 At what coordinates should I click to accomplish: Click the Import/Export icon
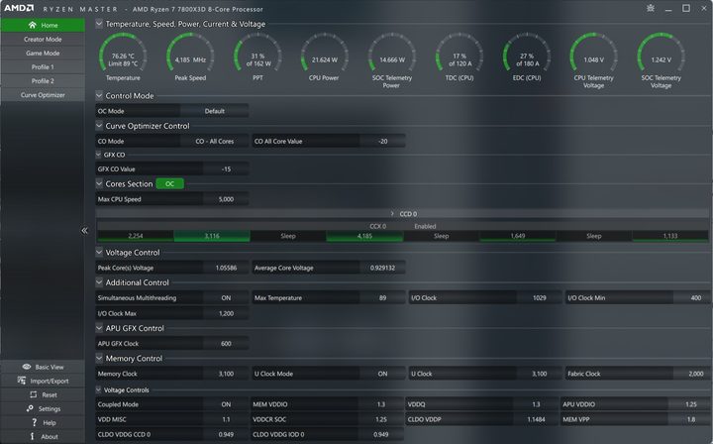[x=22, y=381]
